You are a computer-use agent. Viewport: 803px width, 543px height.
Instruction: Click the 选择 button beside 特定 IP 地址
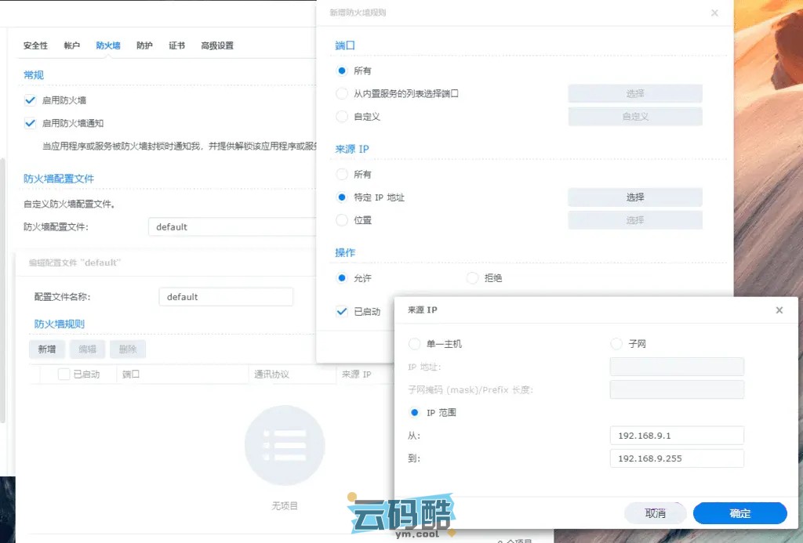click(x=634, y=197)
